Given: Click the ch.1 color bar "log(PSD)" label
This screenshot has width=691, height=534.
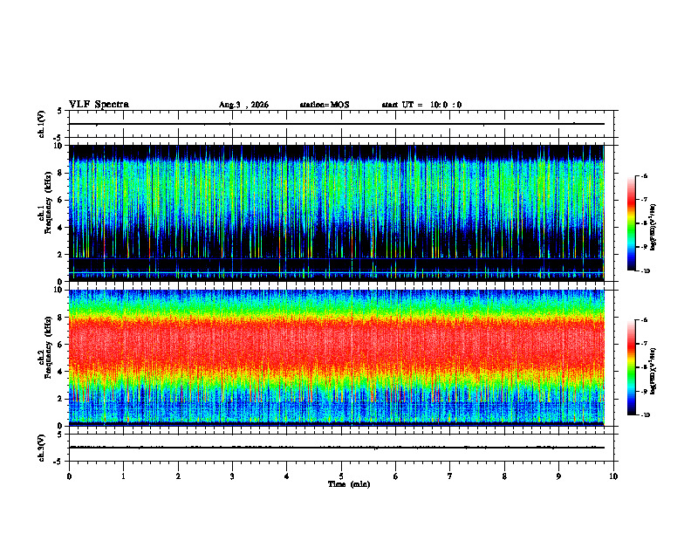Looking at the screenshot, I should tap(653, 227).
